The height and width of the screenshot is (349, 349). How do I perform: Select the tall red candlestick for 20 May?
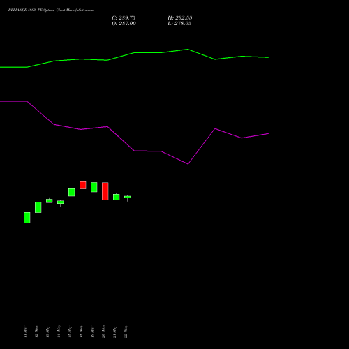105,191
